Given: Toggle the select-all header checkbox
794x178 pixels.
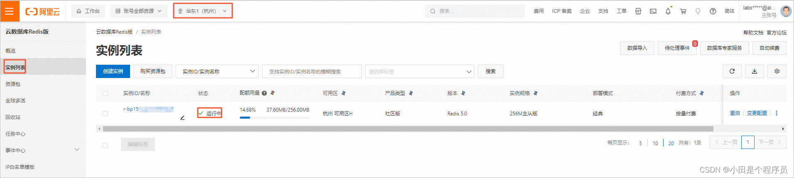Looking at the screenshot, I should pyautogui.click(x=105, y=93).
